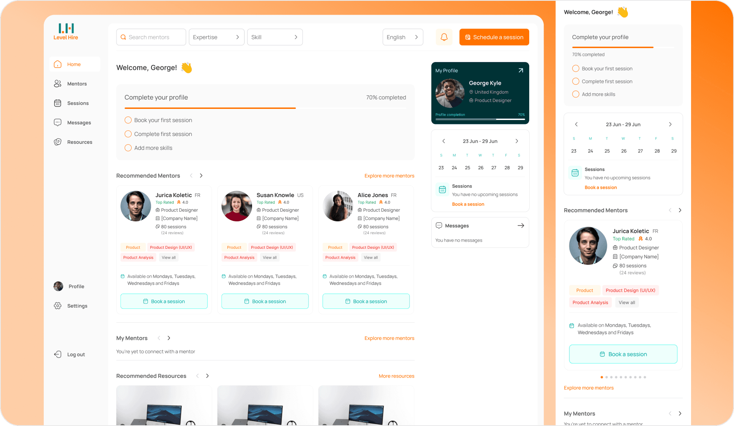
Task: Click mobile panel profile progress bar
Action: (x=623, y=47)
